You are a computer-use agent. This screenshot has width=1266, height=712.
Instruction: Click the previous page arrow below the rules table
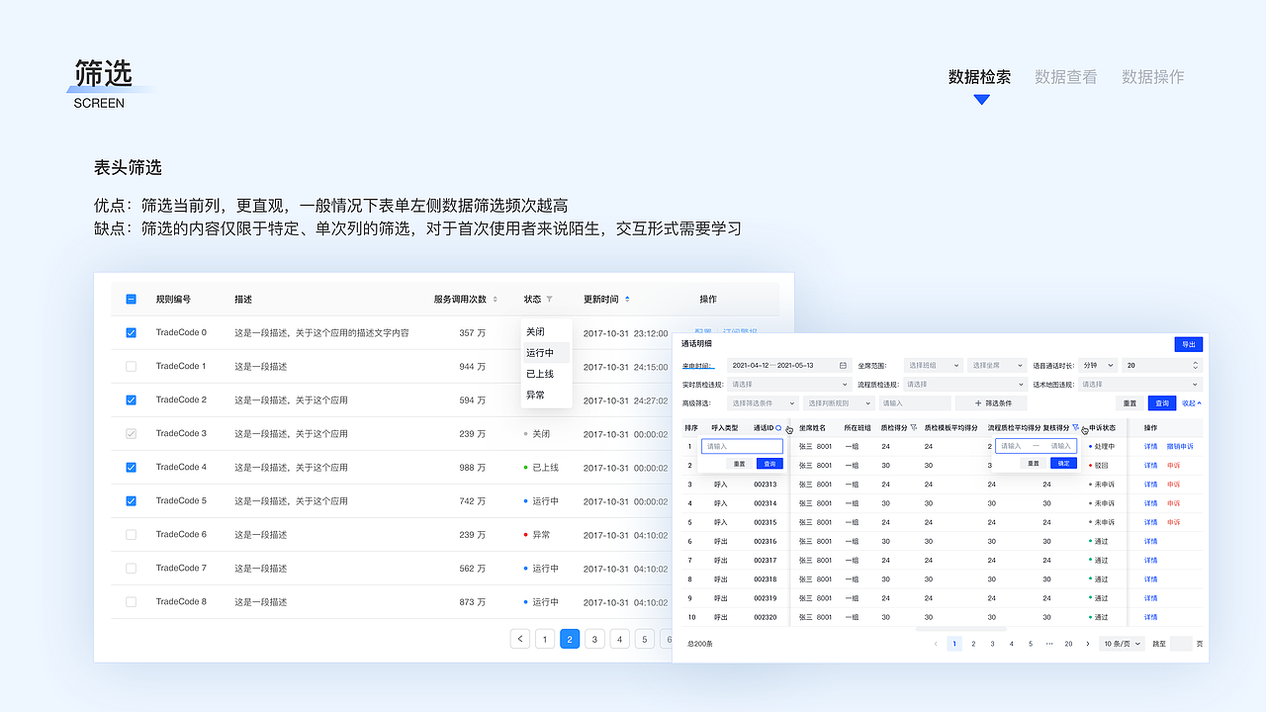(519, 639)
